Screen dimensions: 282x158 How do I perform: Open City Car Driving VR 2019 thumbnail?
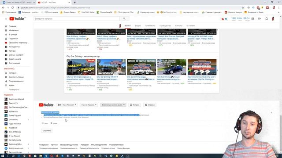click(x=111, y=67)
